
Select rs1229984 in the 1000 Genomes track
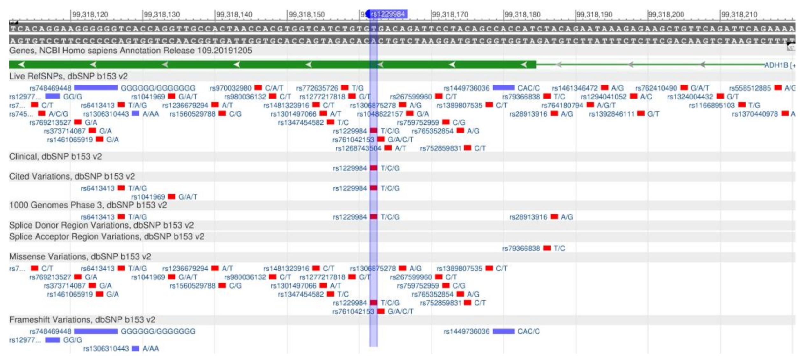(x=366, y=217)
